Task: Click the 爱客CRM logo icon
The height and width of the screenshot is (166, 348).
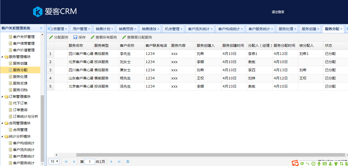Action: point(38,12)
